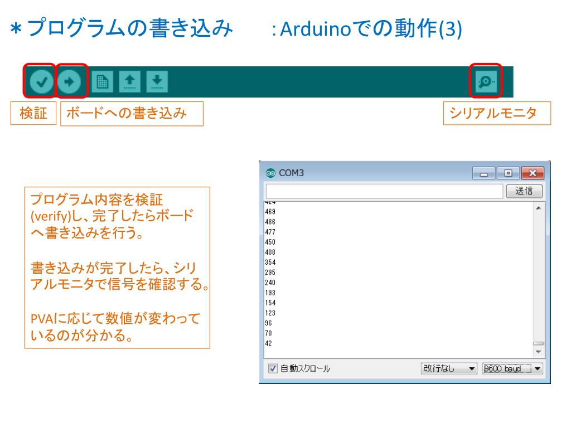Click the Arduino logo in the COM3 title bar

point(270,173)
